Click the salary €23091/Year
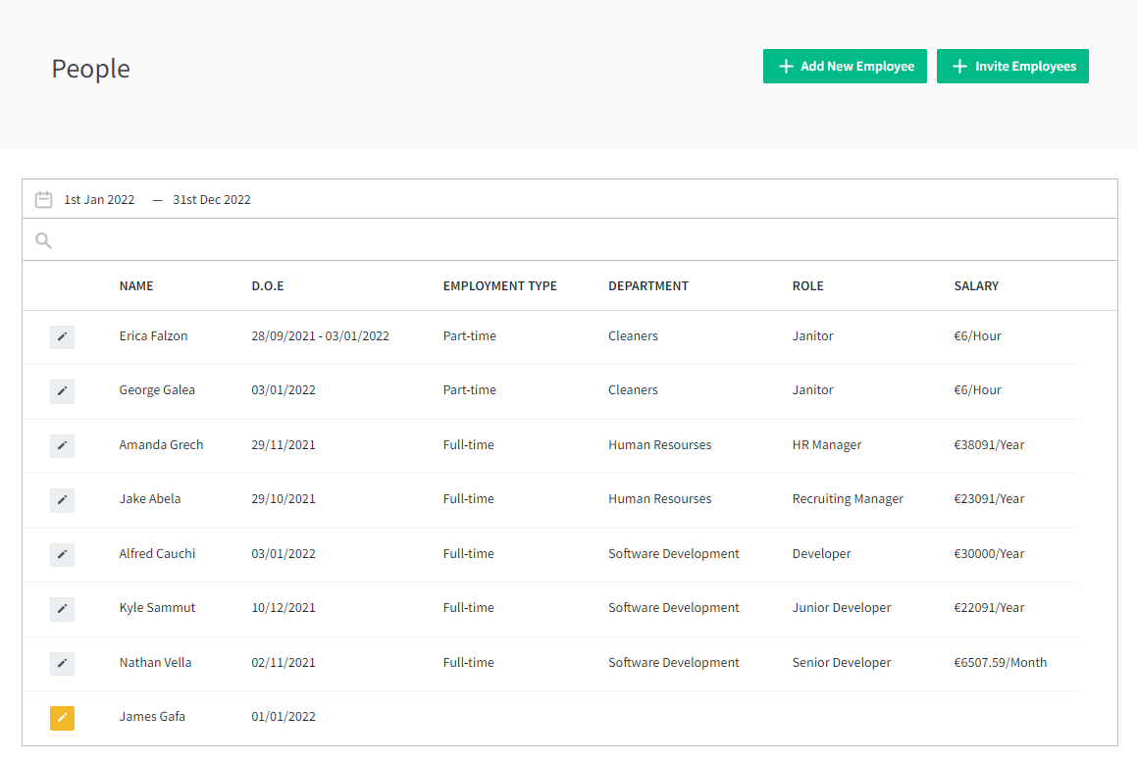Image resolution: width=1137 pixels, height=763 pixels. pos(988,498)
